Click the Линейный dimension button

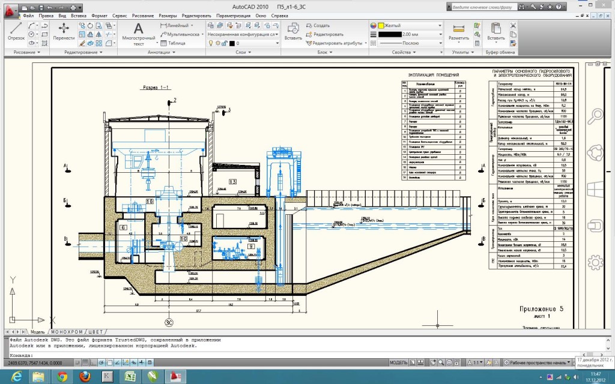click(174, 25)
